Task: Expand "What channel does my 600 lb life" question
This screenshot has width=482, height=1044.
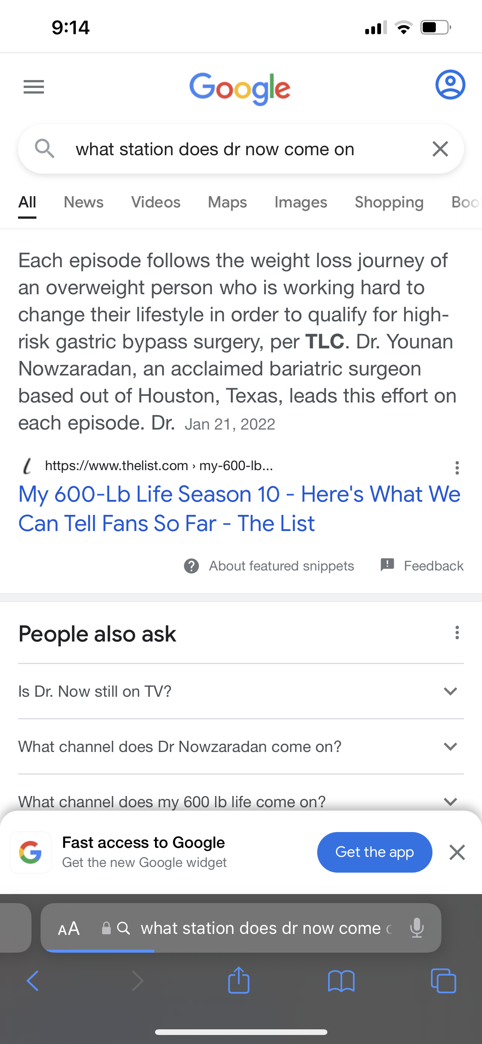Action: point(240,801)
